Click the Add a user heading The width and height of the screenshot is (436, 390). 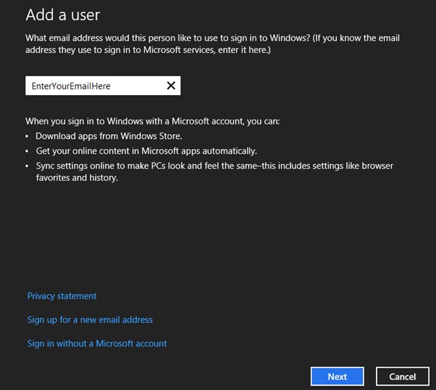[x=63, y=15]
